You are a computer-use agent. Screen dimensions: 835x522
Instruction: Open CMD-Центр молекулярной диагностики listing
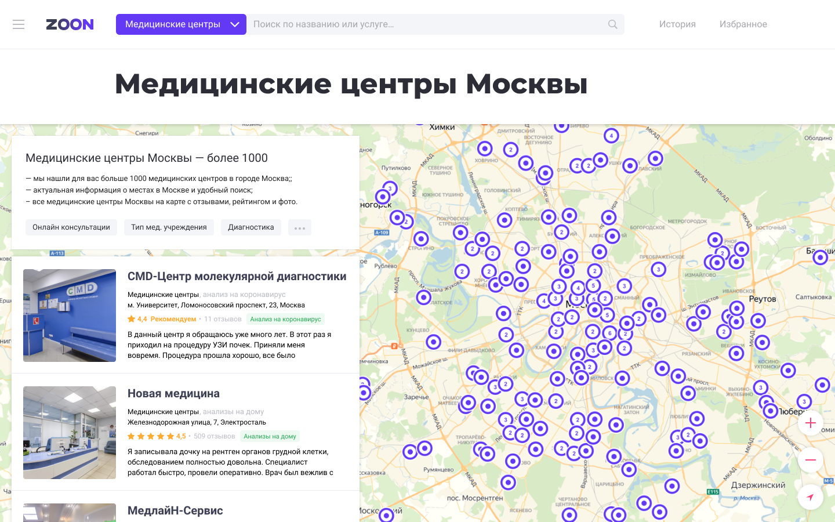(x=237, y=277)
